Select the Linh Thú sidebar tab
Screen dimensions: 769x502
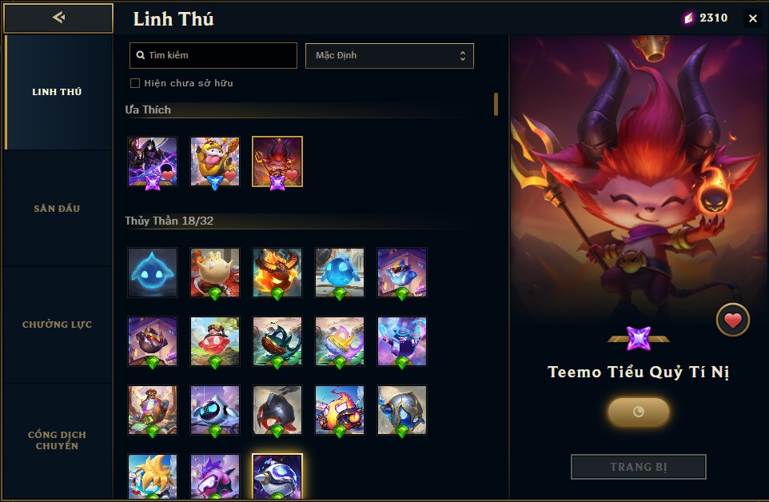click(x=57, y=92)
